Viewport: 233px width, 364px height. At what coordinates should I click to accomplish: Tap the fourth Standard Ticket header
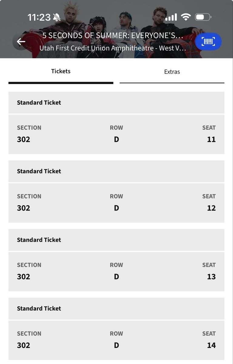pyautogui.click(x=116, y=308)
